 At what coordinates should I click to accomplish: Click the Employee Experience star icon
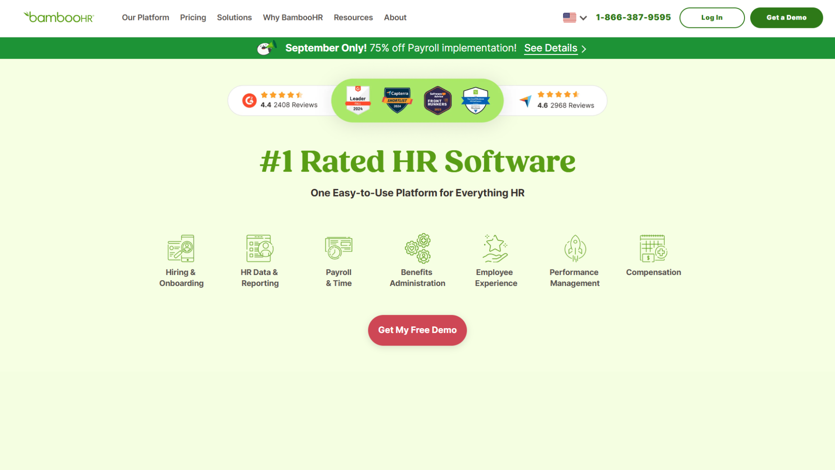click(x=496, y=248)
